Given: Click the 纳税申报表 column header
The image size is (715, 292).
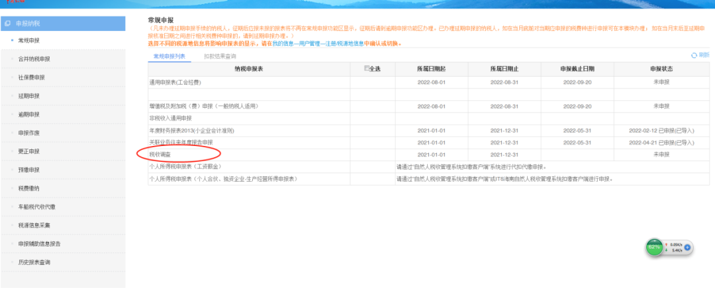Looking at the screenshot, I should [249, 69].
